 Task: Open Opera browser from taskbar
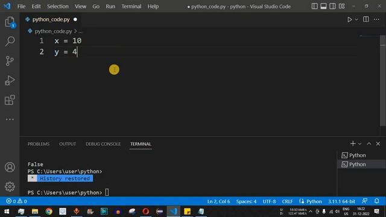coord(146,212)
